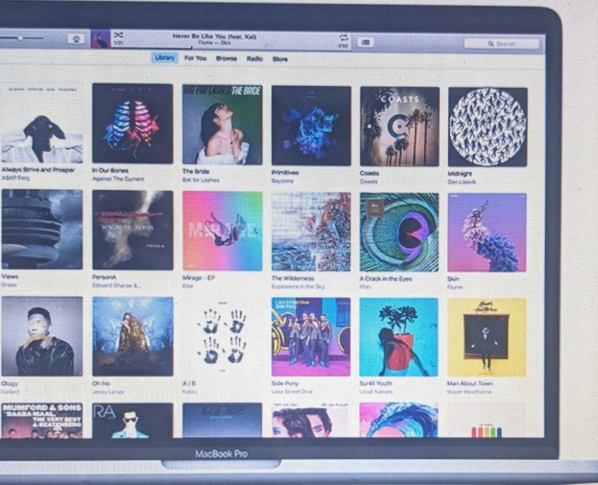This screenshot has height=485, width=598.
Task: Open The Bride album artwork
Action: [222, 124]
